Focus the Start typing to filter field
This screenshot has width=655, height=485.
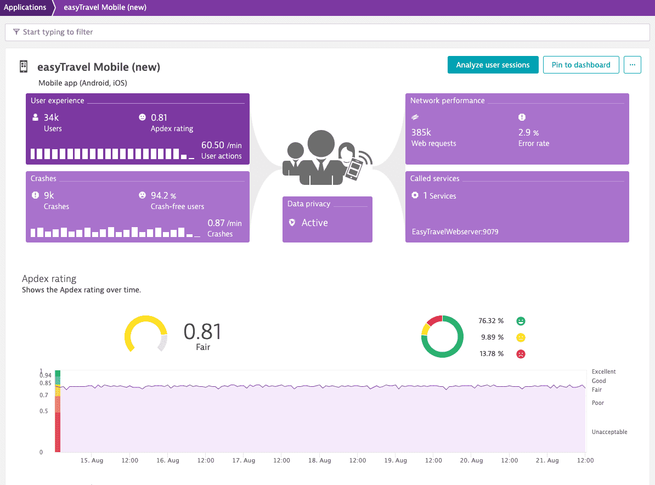click(x=327, y=32)
